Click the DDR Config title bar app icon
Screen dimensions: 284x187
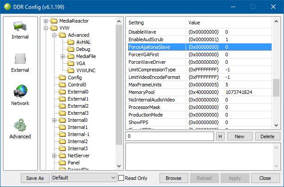pyautogui.click(x=8, y=7)
